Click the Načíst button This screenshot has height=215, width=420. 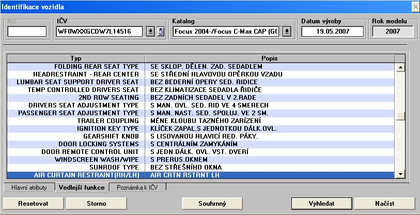384,203
